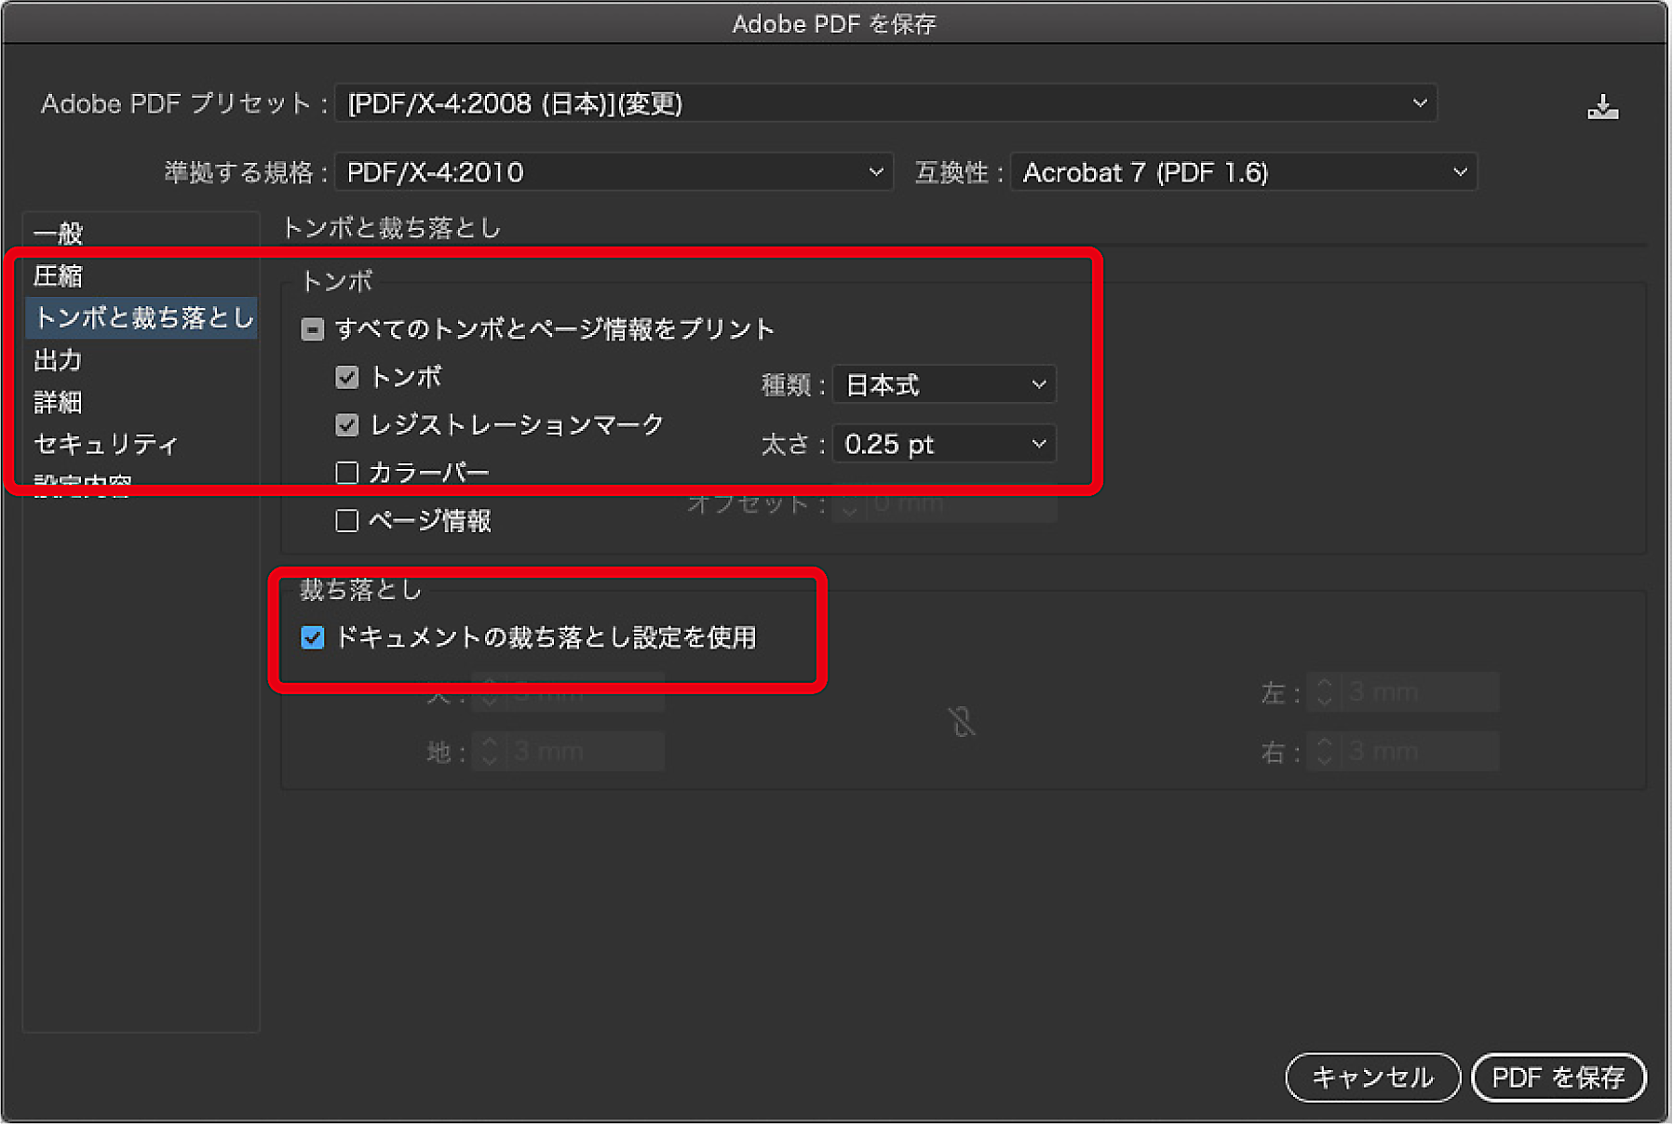
Task: Disable レジストレーションマーク checkbox
Action: 347,425
